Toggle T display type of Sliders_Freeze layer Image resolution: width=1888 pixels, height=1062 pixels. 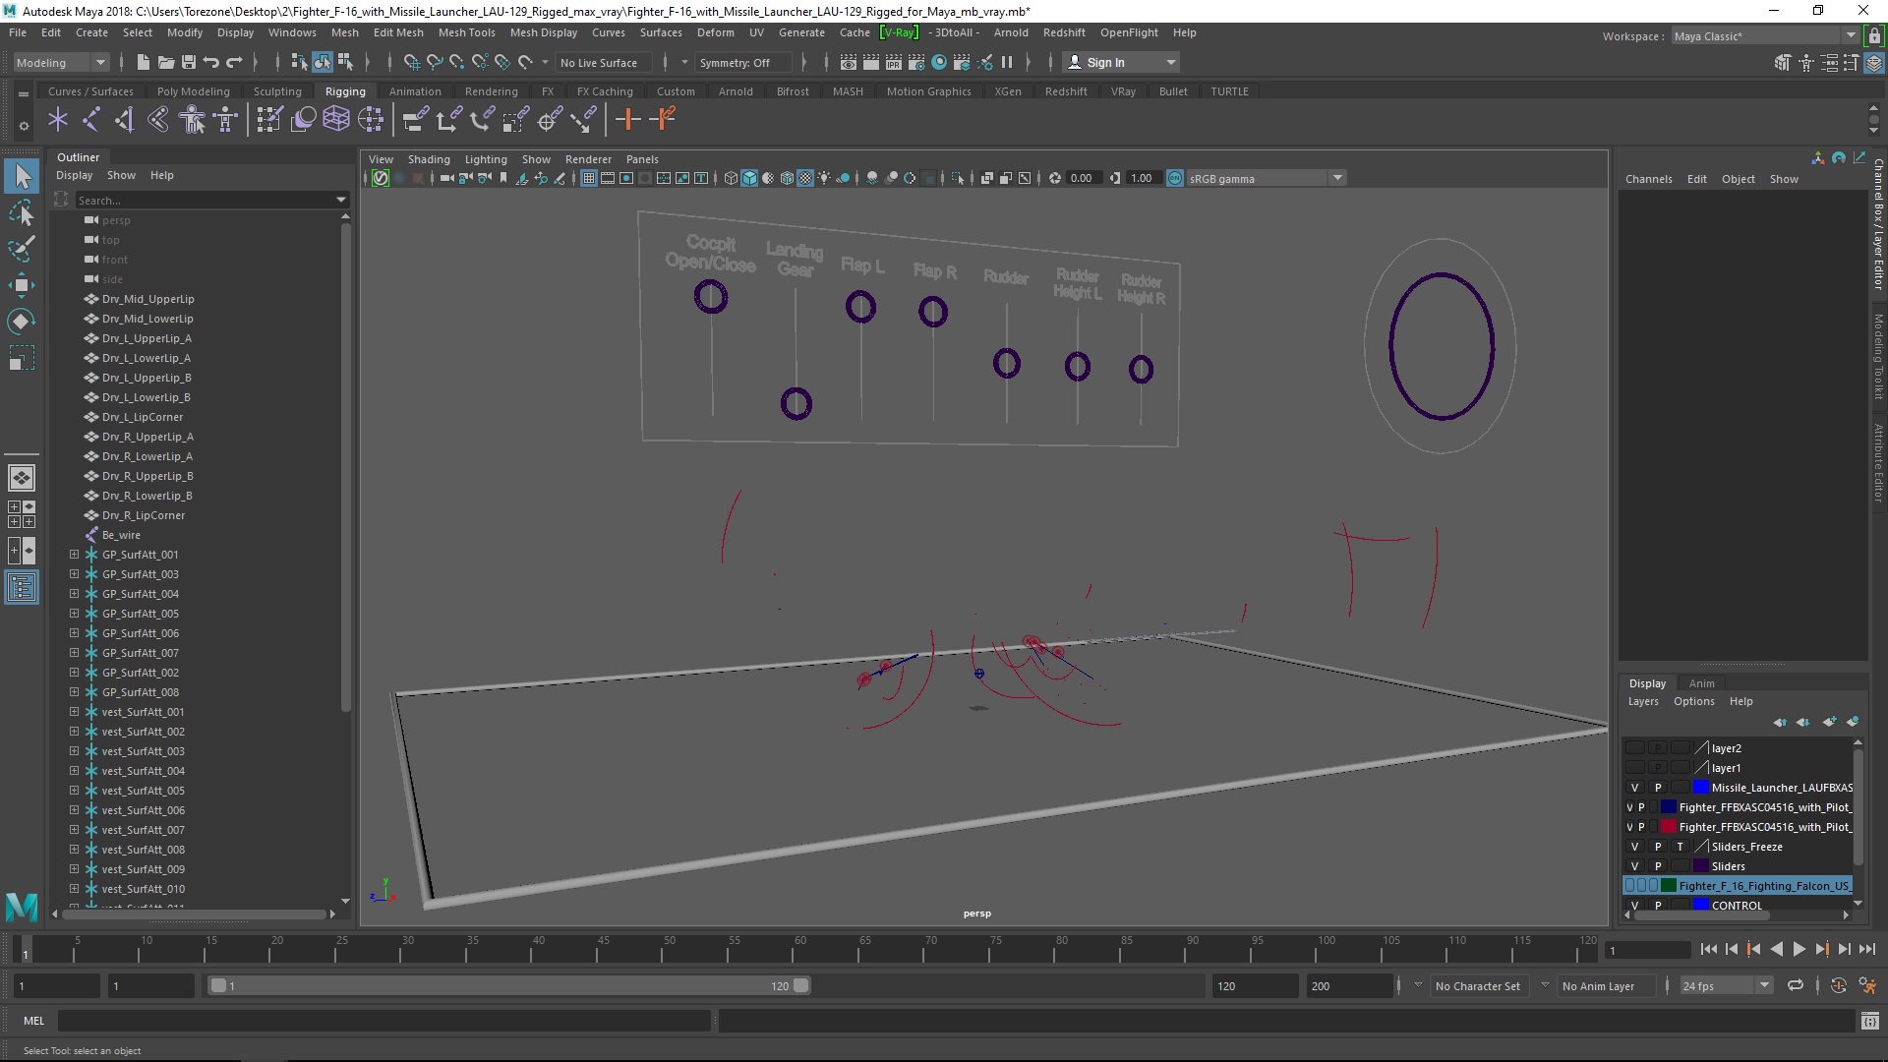coord(1681,847)
